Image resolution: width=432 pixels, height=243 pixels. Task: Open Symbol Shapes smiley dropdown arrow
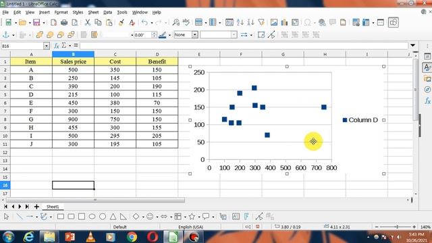click(x=157, y=217)
